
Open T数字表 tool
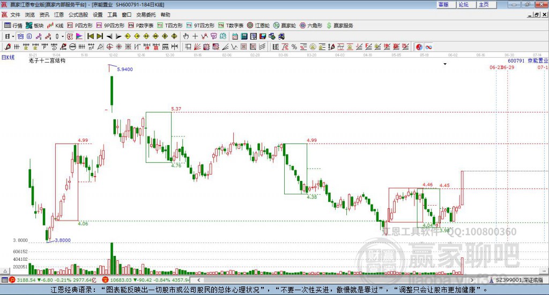pos(231,26)
